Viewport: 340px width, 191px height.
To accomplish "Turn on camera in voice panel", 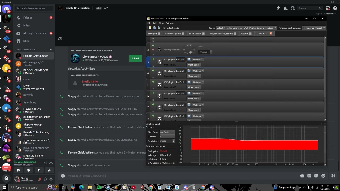I will pyautogui.click(x=19, y=170).
